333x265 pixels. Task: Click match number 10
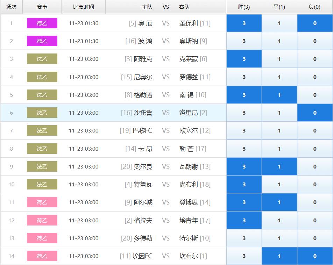point(12,184)
